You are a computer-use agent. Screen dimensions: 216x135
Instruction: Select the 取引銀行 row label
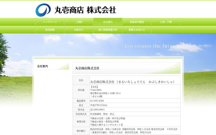pos(81,131)
